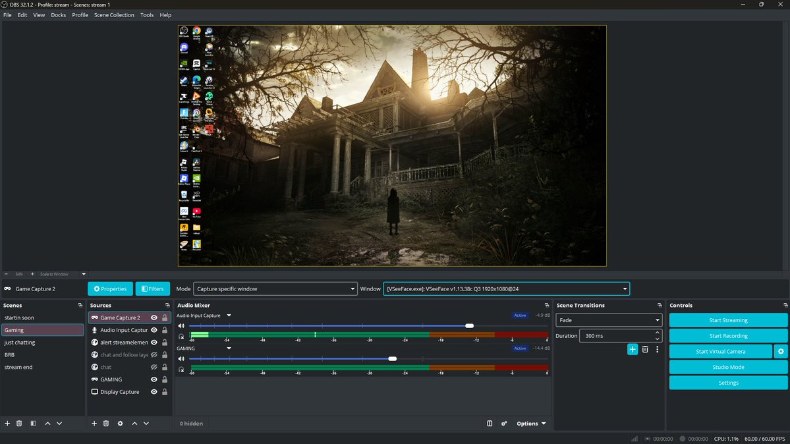Open source properties gear in Sources toolbar
This screenshot has width=790, height=444.
(x=121, y=424)
